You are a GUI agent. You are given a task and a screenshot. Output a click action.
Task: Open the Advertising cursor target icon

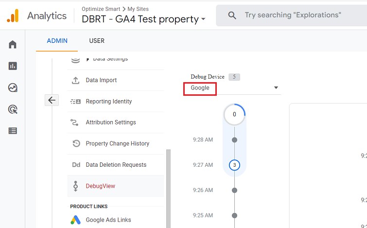tap(13, 109)
